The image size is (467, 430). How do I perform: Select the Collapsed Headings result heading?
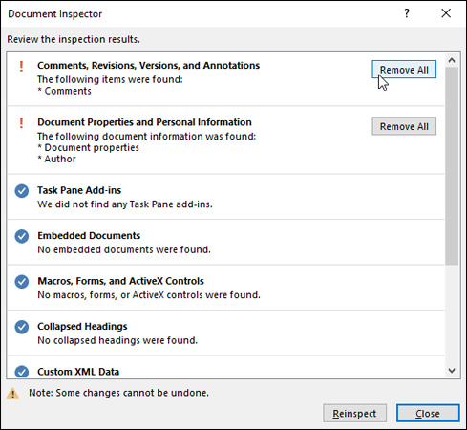coord(82,326)
